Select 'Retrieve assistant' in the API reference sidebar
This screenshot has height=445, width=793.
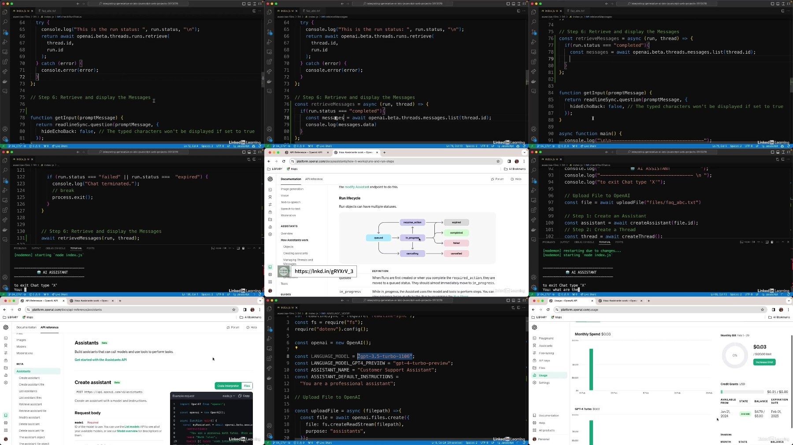(x=30, y=404)
